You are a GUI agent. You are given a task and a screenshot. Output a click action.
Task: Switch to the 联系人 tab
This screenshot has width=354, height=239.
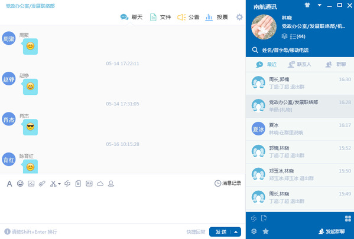click(300, 64)
